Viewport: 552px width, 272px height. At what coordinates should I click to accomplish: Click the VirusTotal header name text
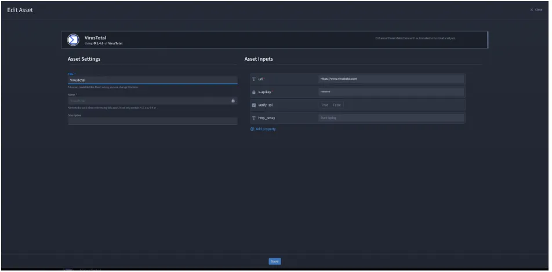[96, 38]
